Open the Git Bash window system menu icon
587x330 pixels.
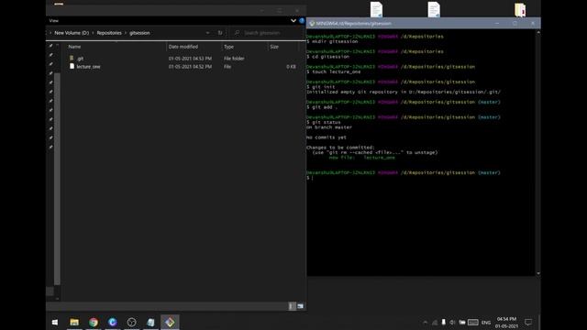coord(312,23)
